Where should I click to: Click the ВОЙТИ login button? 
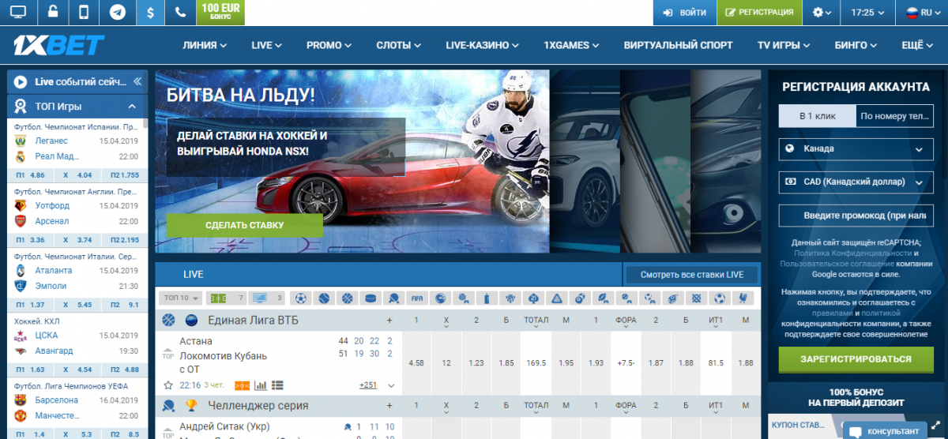(684, 13)
